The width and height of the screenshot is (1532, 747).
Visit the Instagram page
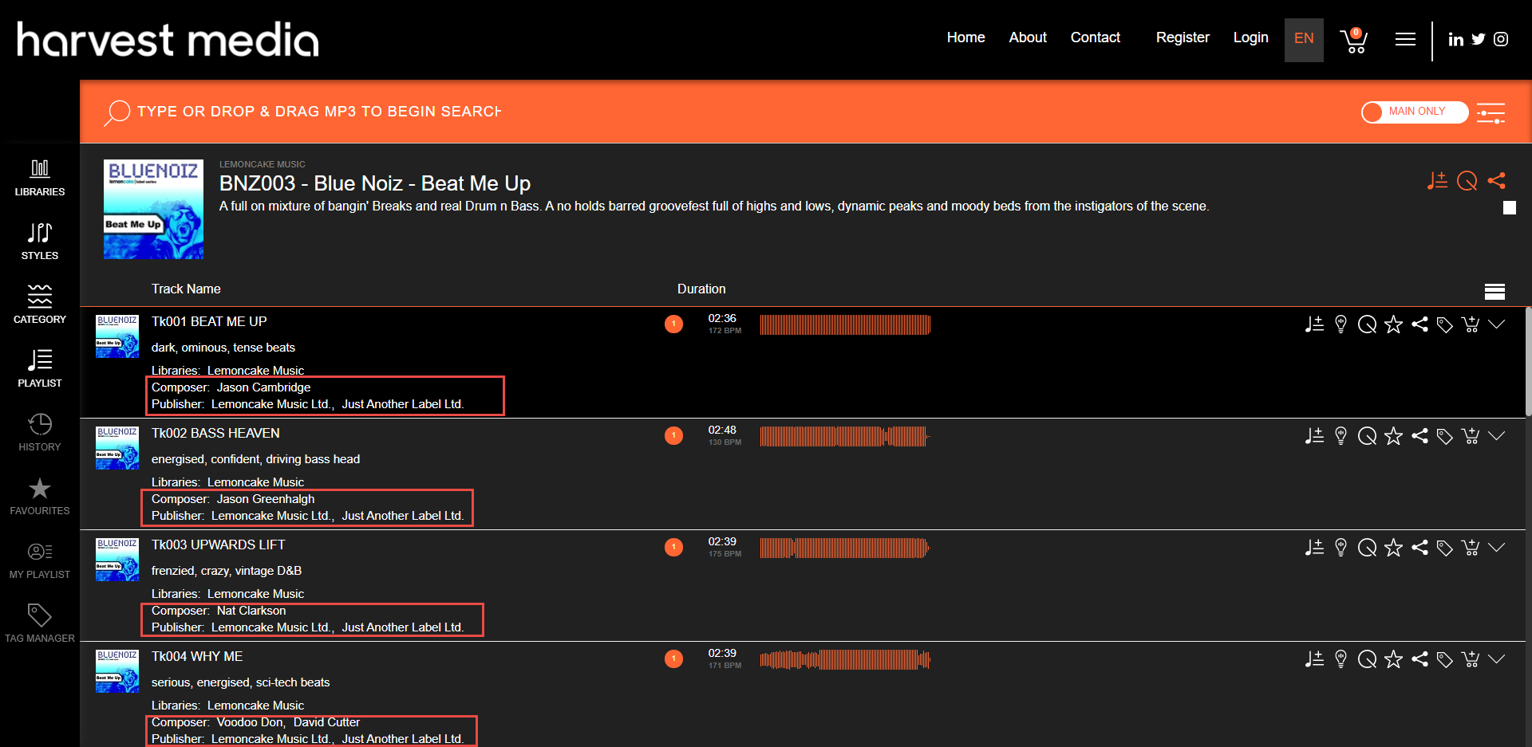(x=1501, y=39)
